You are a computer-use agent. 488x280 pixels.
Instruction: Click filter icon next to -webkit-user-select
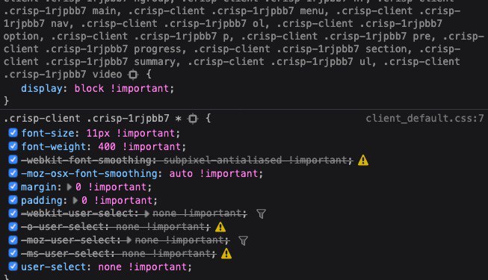click(261, 214)
